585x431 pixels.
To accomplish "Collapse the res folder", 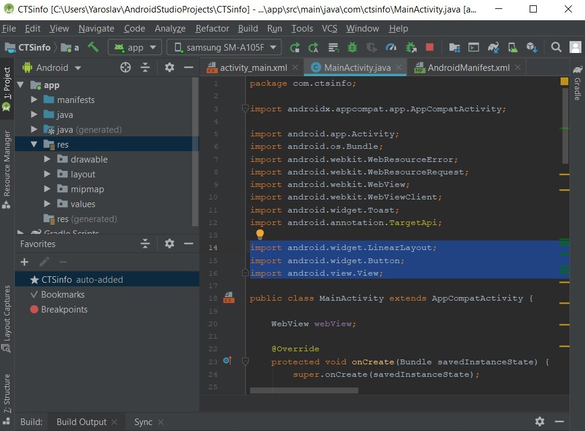I will tap(34, 144).
